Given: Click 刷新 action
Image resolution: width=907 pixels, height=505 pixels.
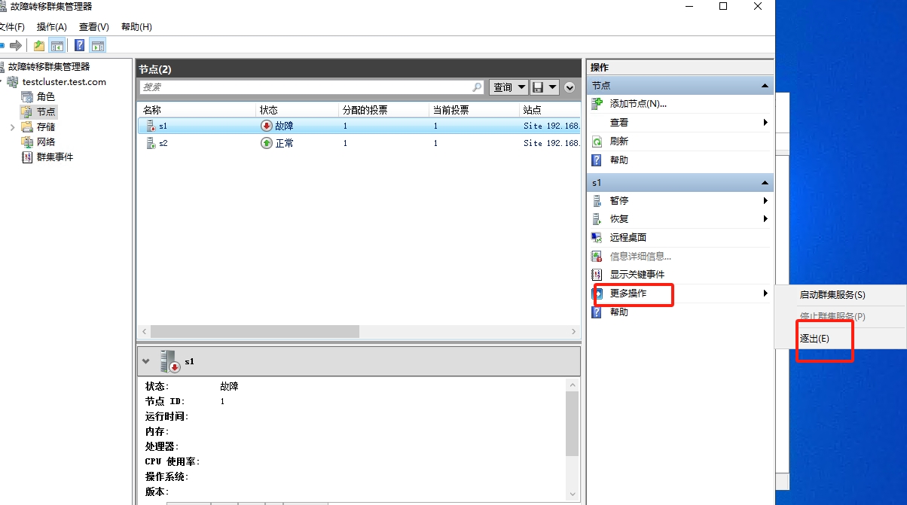Looking at the screenshot, I should coord(619,141).
